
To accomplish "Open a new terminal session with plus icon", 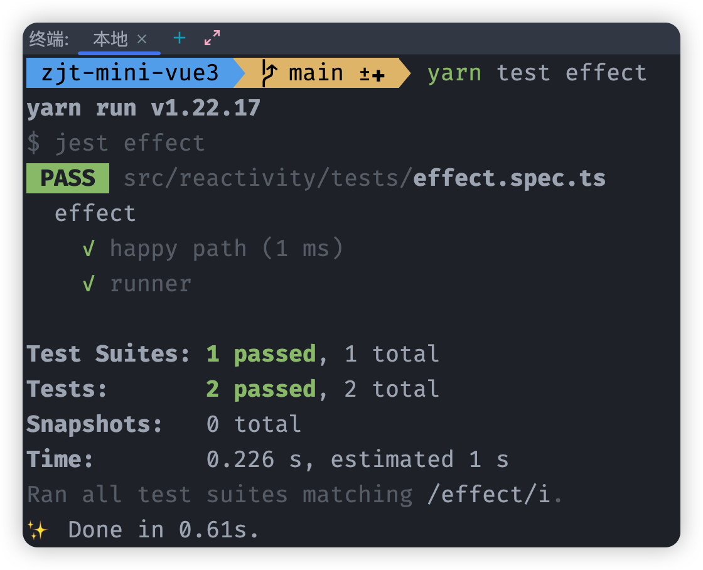I will point(180,38).
